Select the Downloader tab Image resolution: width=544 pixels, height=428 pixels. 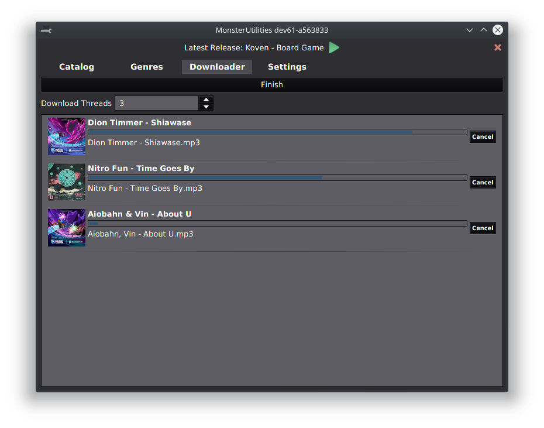click(x=217, y=67)
